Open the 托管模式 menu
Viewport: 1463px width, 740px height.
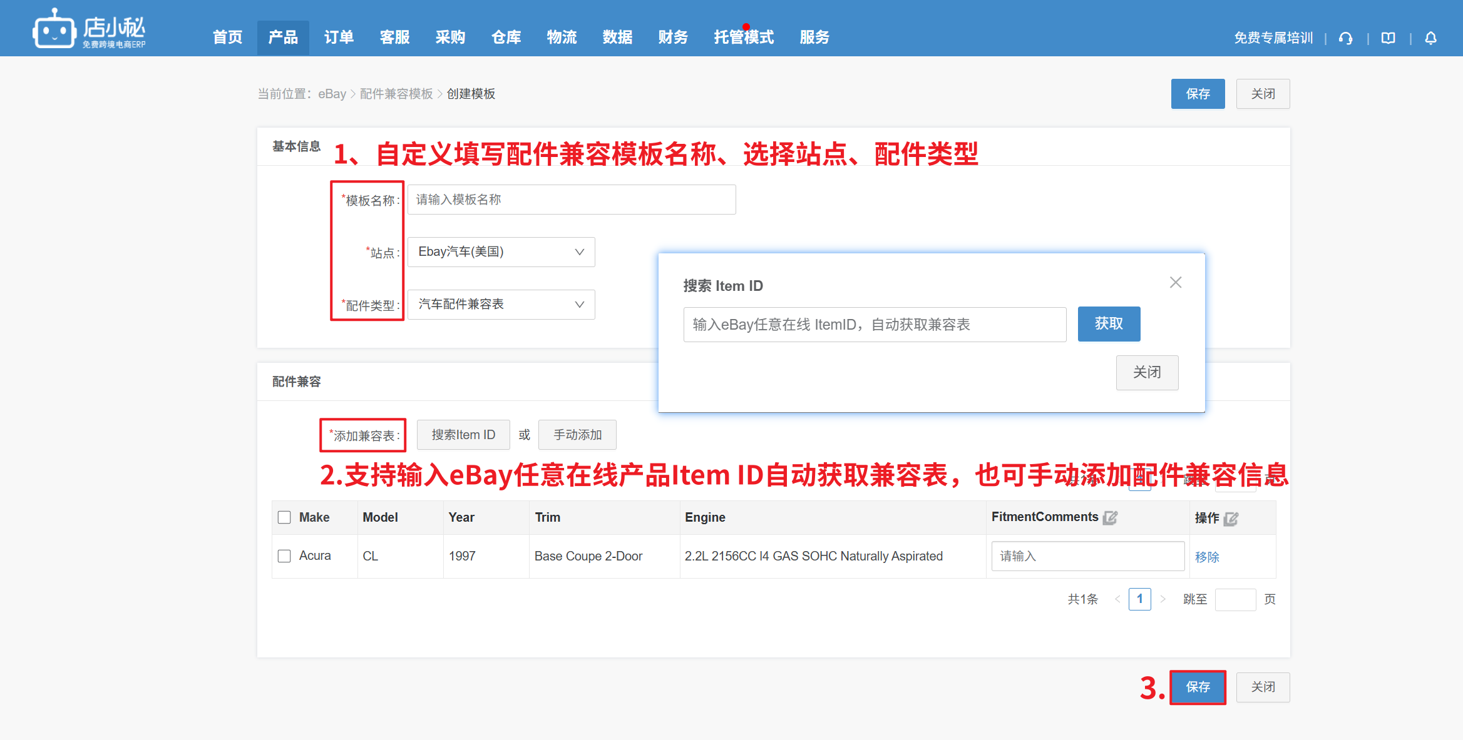pos(743,38)
